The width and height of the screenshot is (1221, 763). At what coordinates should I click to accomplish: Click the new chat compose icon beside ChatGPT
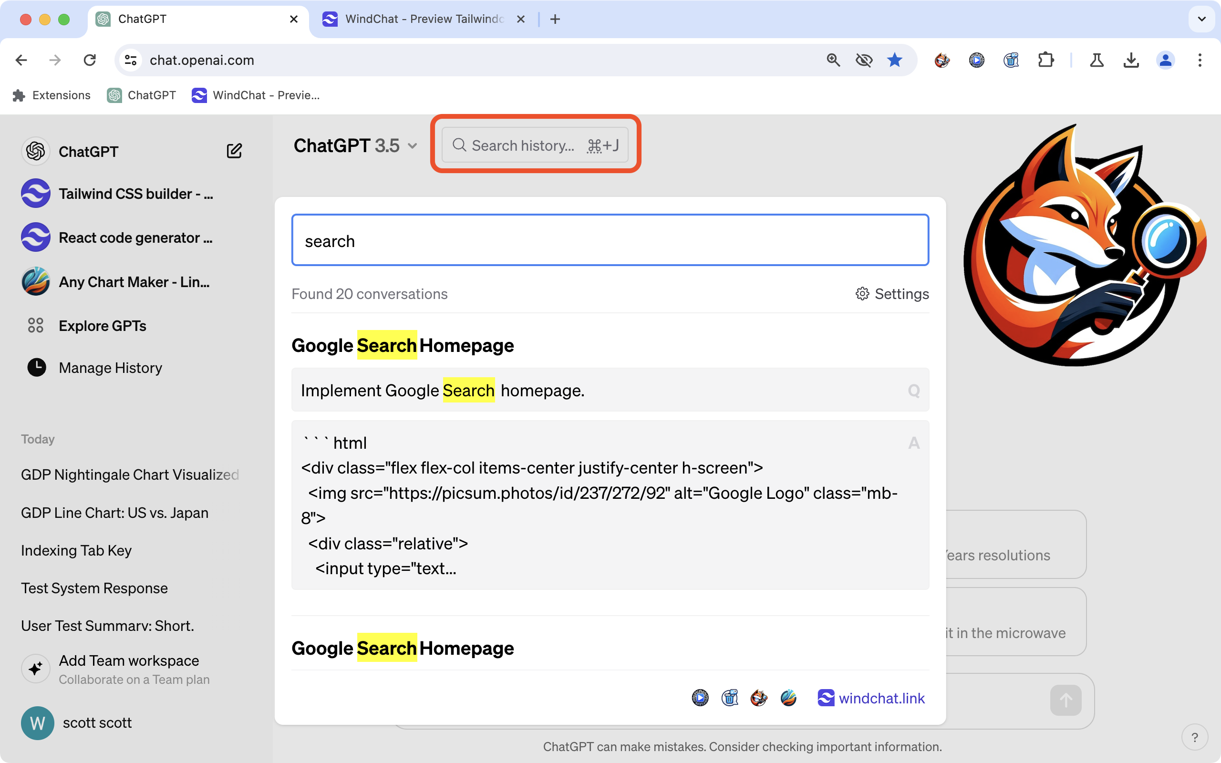click(x=234, y=150)
